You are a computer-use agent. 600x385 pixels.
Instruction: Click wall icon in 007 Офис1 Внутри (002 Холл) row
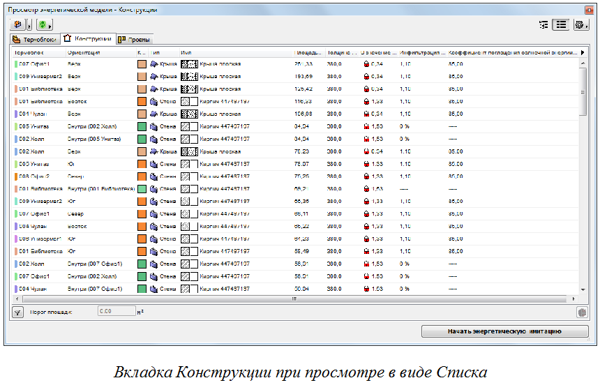point(153,276)
